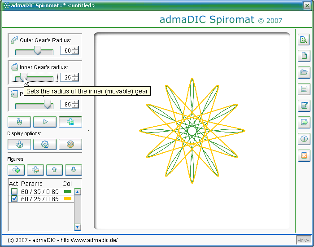Focus the pen position field showing 85

point(66,104)
